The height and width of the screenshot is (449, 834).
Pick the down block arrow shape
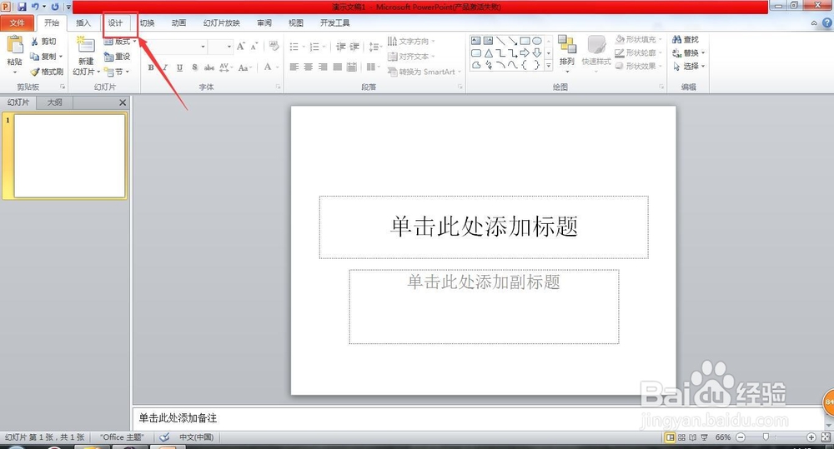pyautogui.click(x=537, y=53)
